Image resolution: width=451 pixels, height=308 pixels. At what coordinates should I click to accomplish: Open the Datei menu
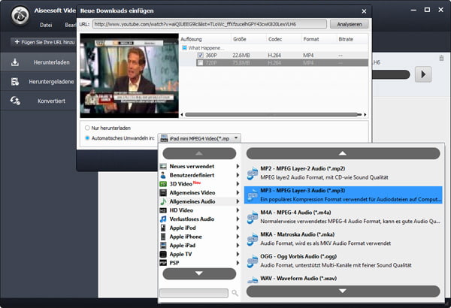click(46, 25)
